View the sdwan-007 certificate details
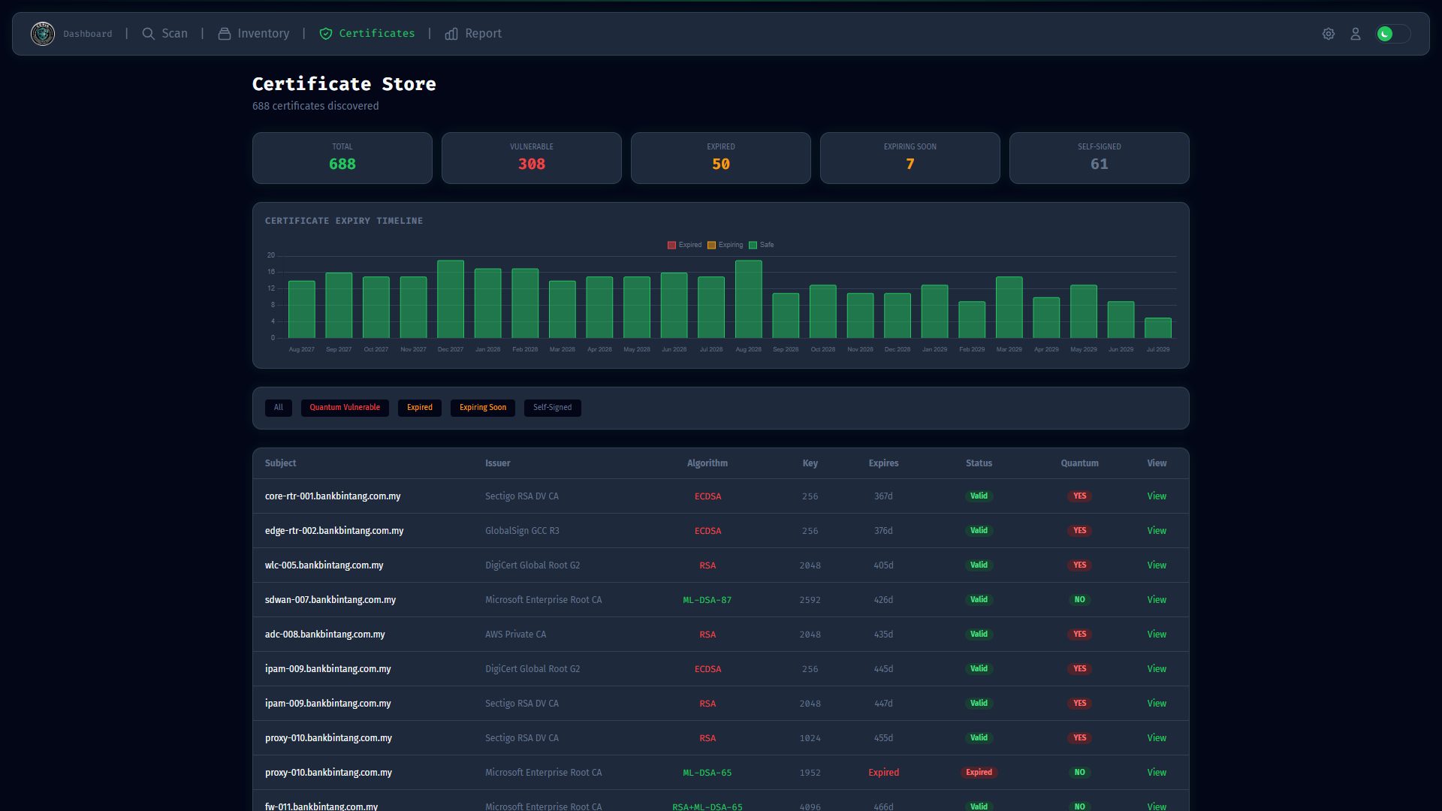The height and width of the screenshot is (811, 1442). (x=1157, y=600)
